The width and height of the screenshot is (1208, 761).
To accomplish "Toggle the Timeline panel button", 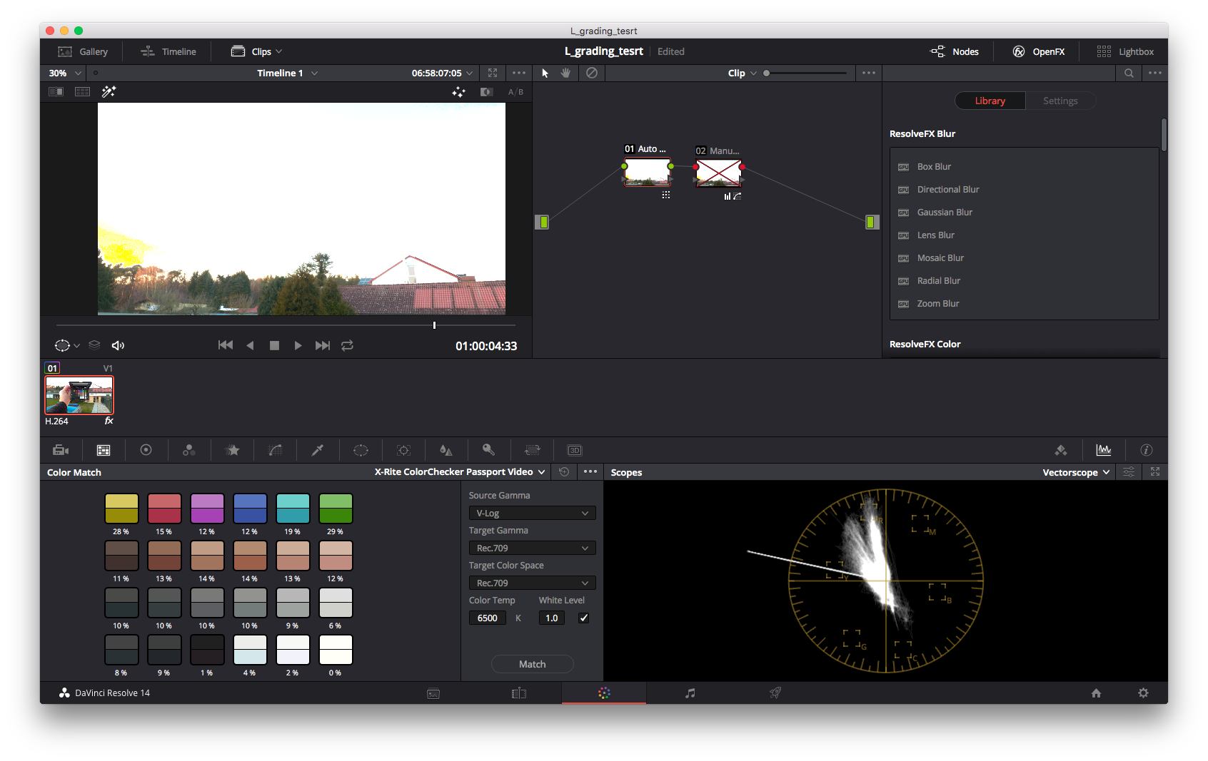I will point(168,51).
